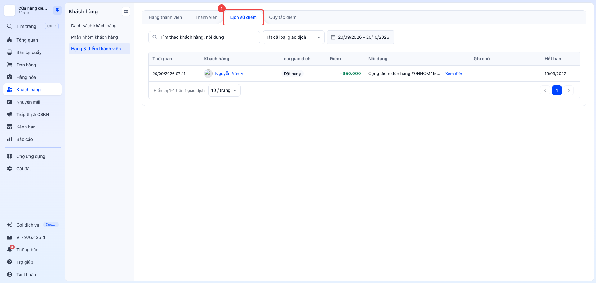Open Tiếp thị & CSKH megaphone icon
Viewport: 596px width, 283px height.
(x=10, y=114)
